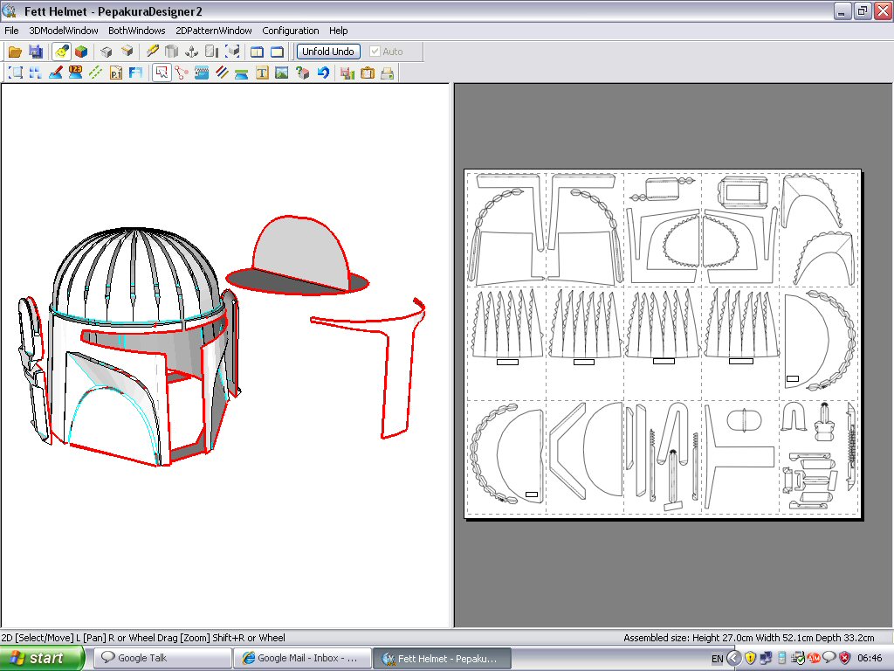Click the anchor-shaped axis toolbar icon
The height and width of the screenshot is (671, 894).
(191, 52)
